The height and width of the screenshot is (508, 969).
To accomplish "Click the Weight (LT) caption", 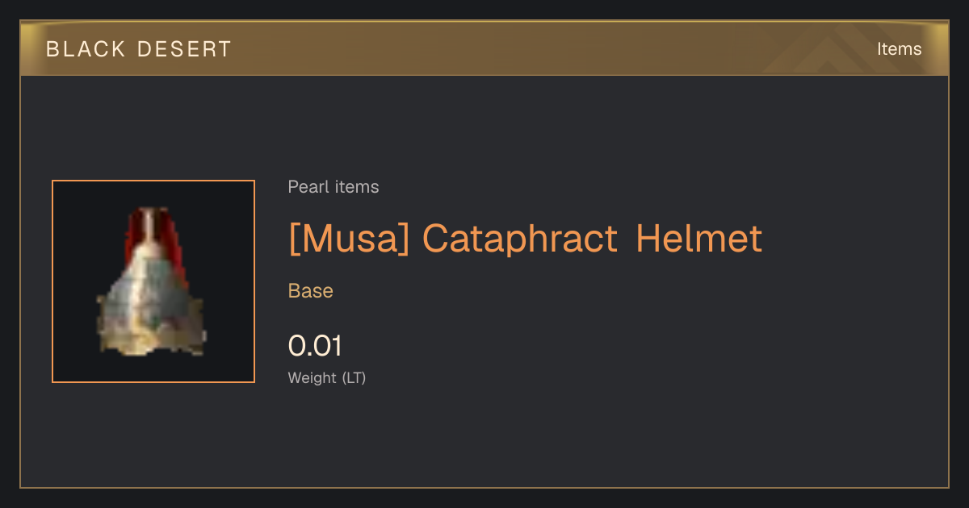I will [327, 377].
